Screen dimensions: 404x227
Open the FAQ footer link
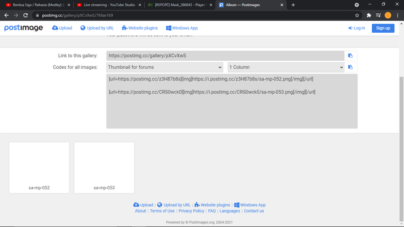tap(212, 211)
